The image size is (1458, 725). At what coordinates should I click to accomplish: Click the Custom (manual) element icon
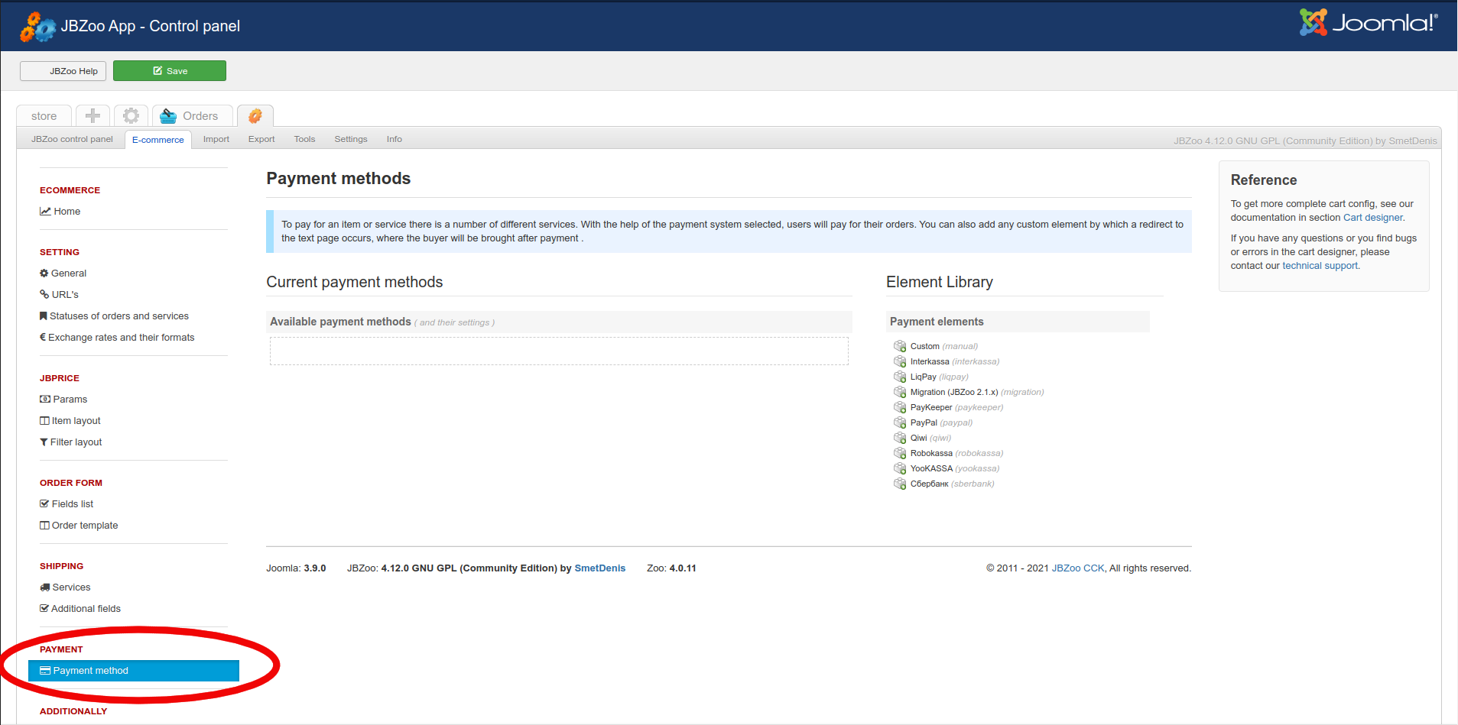pyautogui.click(x=900, y=346)
